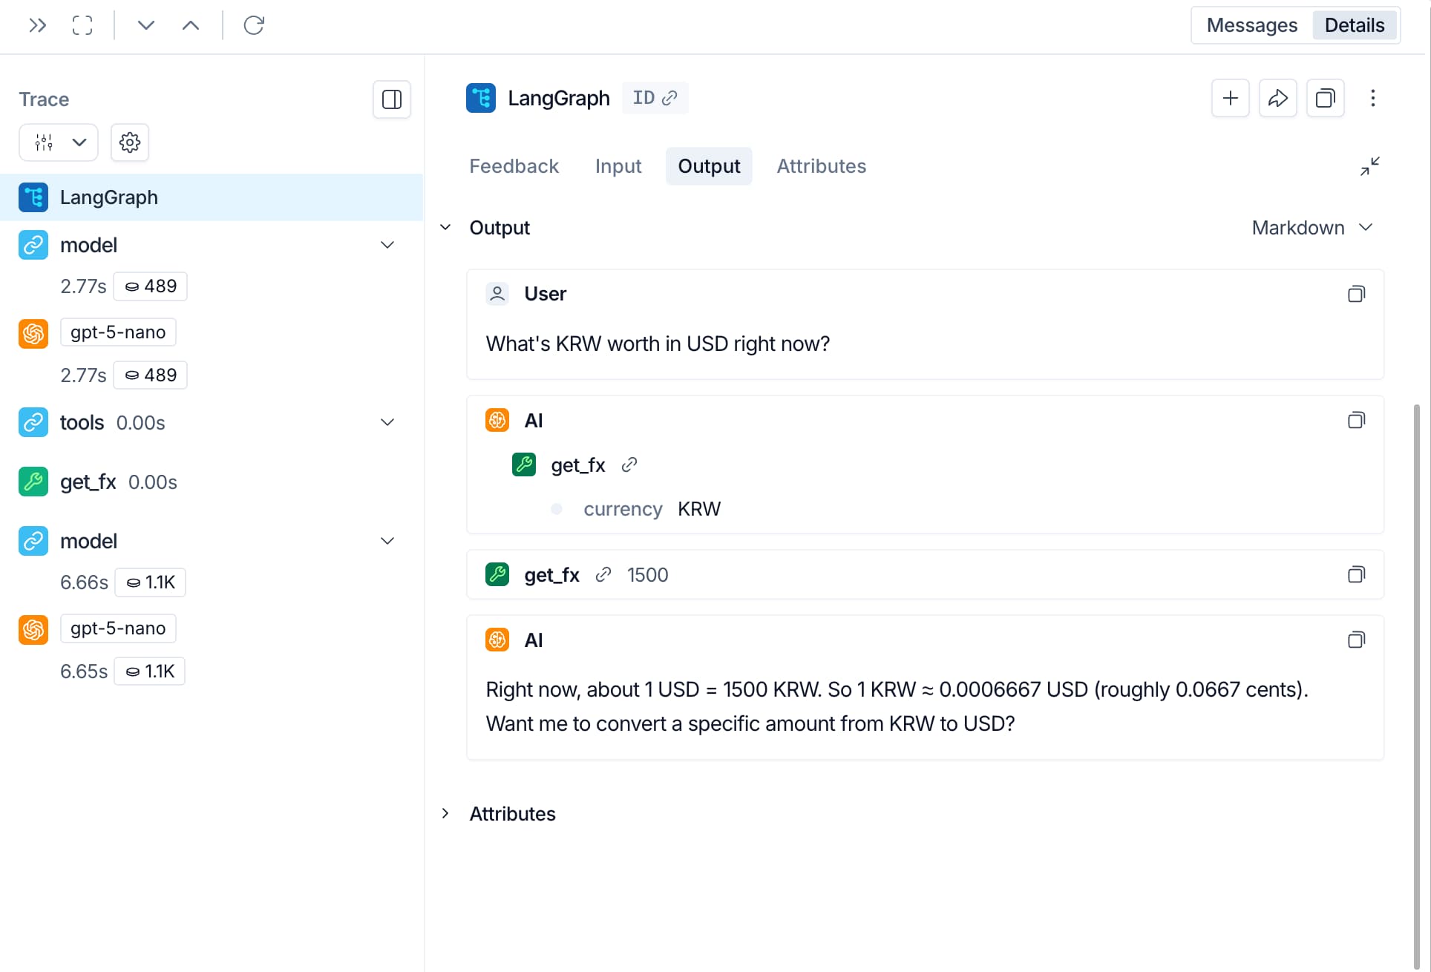Screen dimensions: 1431x972
Task: Open the three-dot more options menu
Action: pyautogui.click(x=1372, y=98)
